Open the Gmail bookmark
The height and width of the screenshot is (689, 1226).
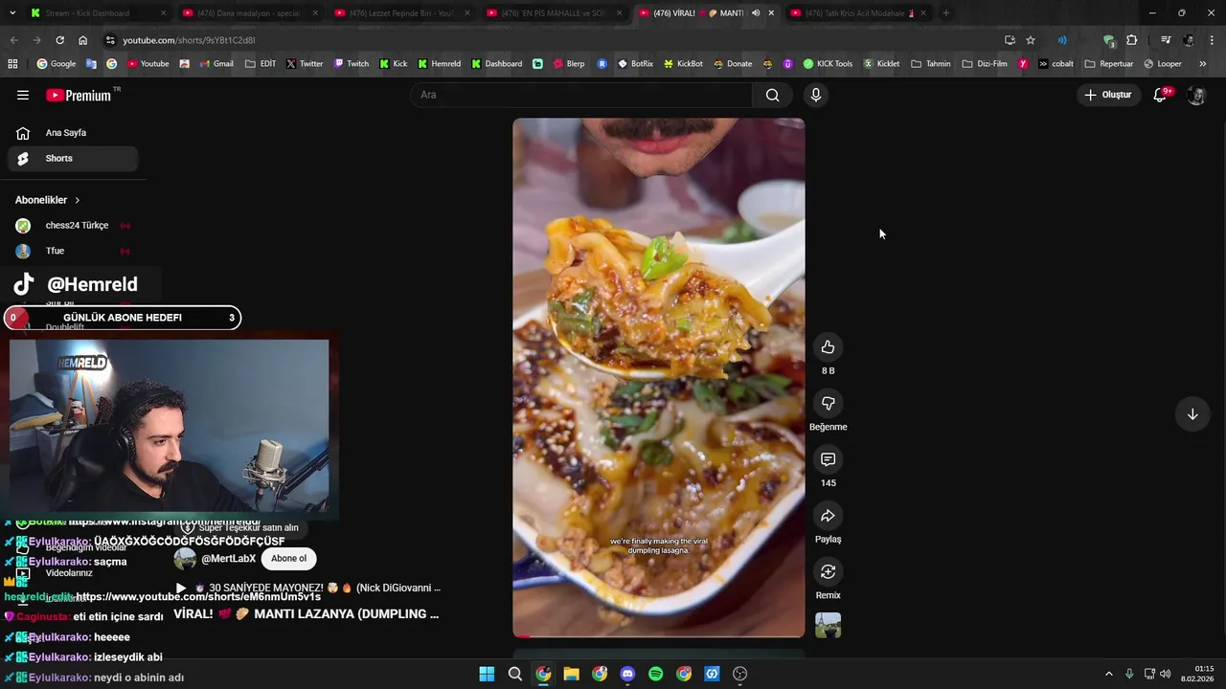coord(216,64)
